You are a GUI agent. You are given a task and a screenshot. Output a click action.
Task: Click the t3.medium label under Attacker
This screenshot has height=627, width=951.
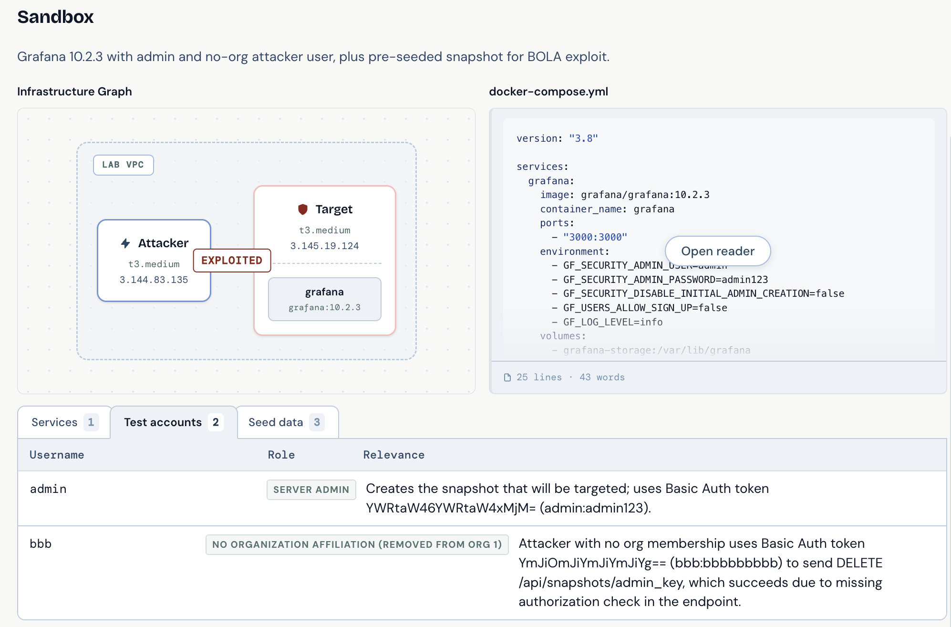(x=154, y=264)
